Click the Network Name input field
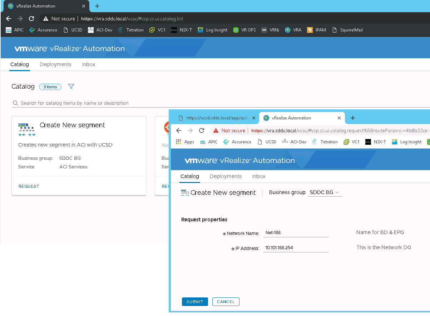 pos(296,233)
